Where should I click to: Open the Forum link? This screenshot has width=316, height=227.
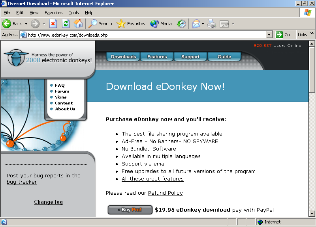pos(62,91)
